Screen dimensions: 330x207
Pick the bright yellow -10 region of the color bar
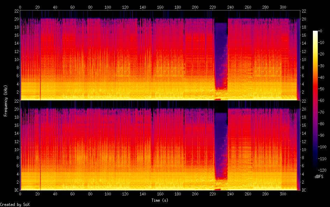coord(315,43)
